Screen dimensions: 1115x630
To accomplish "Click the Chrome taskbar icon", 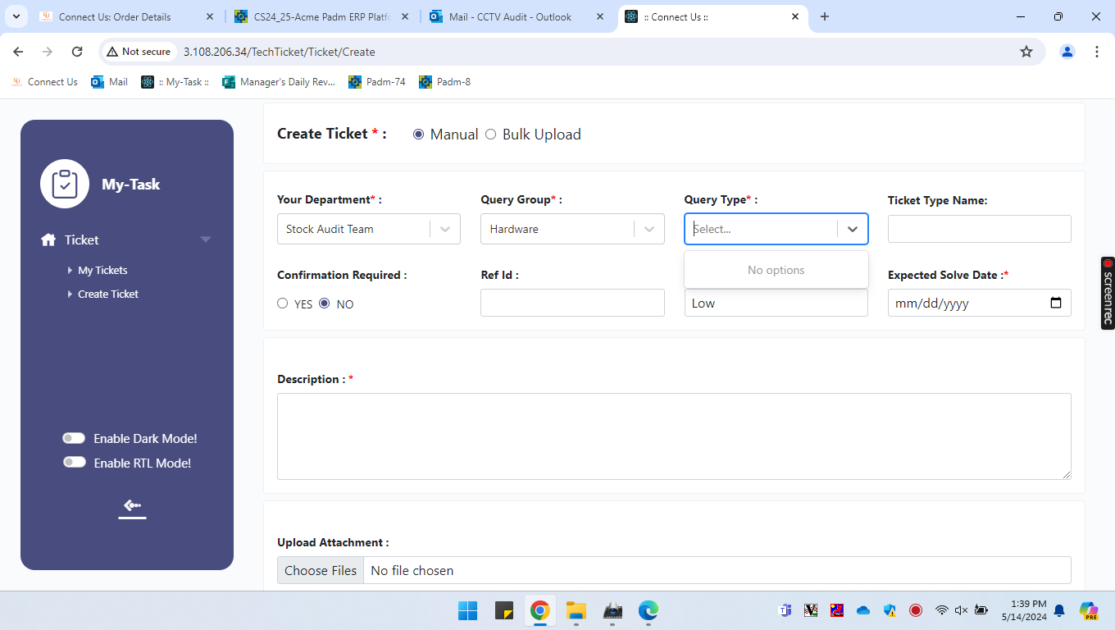I will [539, 610].
